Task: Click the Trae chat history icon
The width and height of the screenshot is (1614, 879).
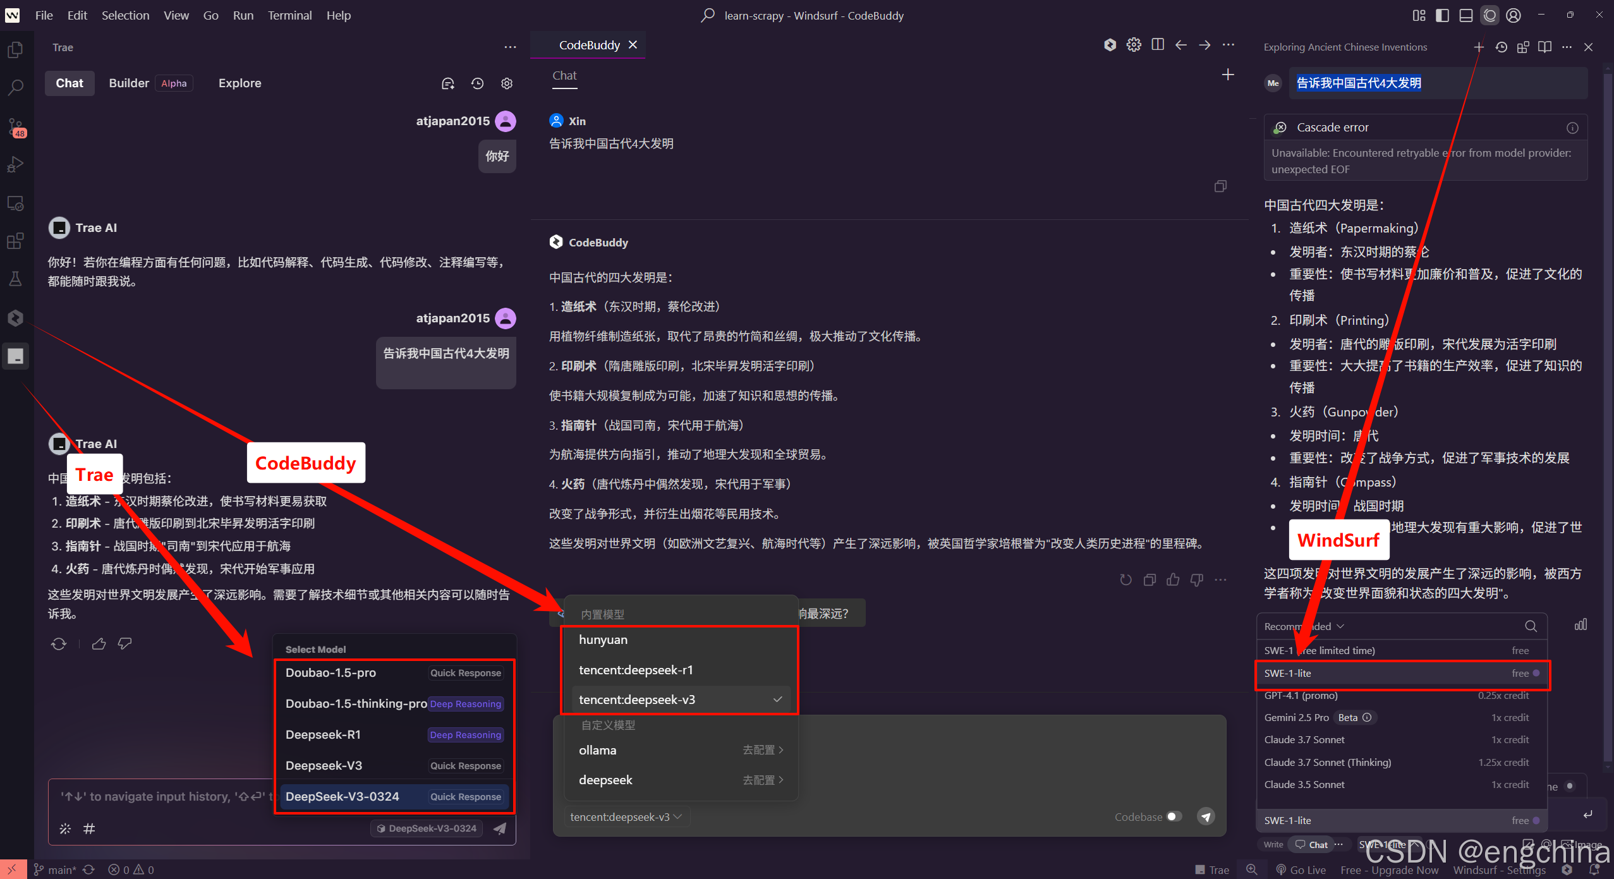Action: pyautogui.click(x=477, y=83)
